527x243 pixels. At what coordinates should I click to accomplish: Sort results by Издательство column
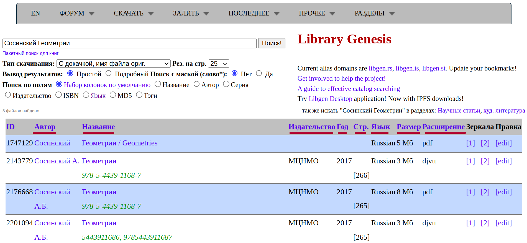click(312, 127)
